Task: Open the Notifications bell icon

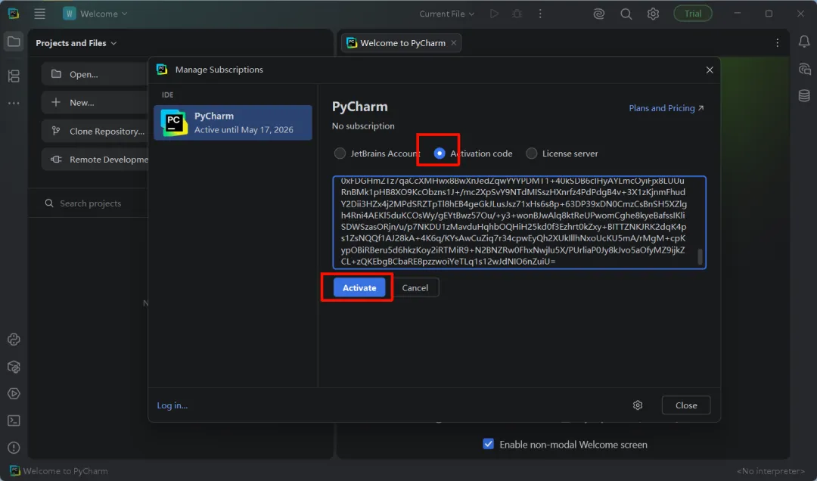Action: (x=804, y=42)
